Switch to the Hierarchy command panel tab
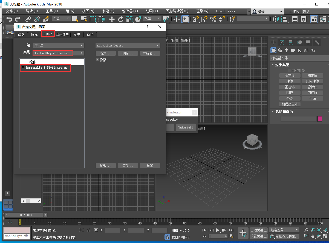 [291, 42]
